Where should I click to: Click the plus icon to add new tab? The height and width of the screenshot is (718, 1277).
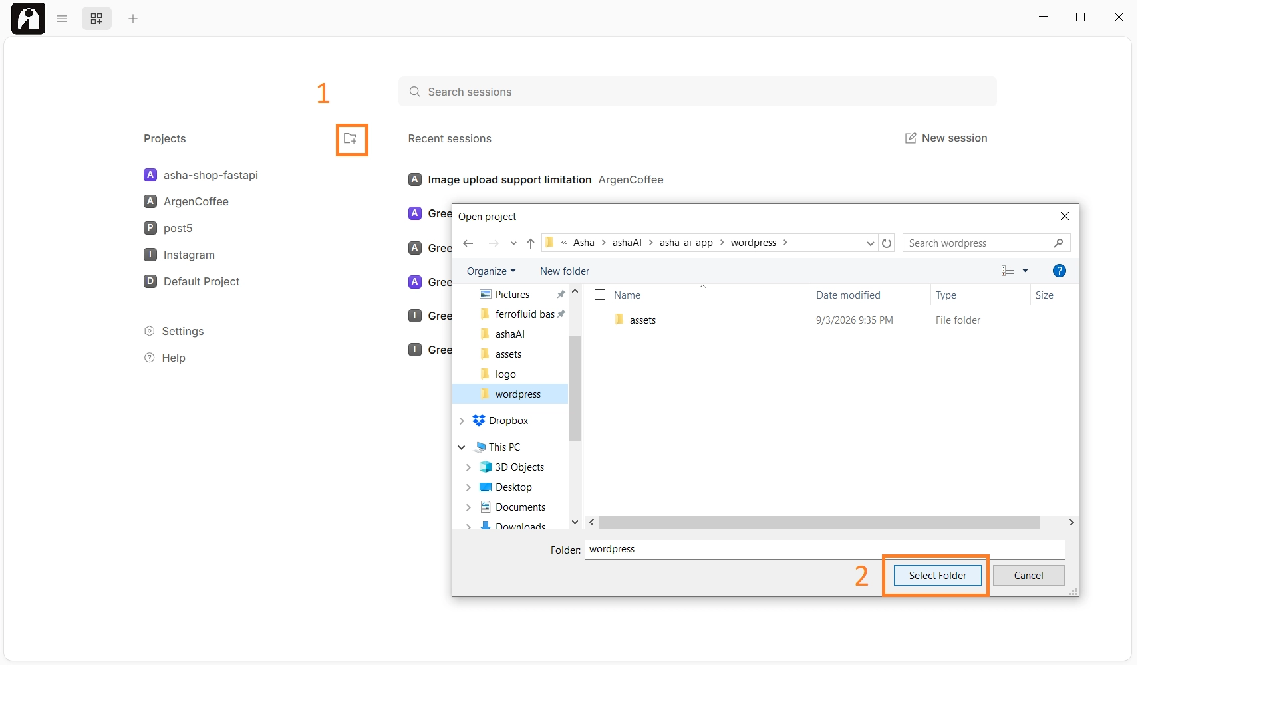coord(133,19)
